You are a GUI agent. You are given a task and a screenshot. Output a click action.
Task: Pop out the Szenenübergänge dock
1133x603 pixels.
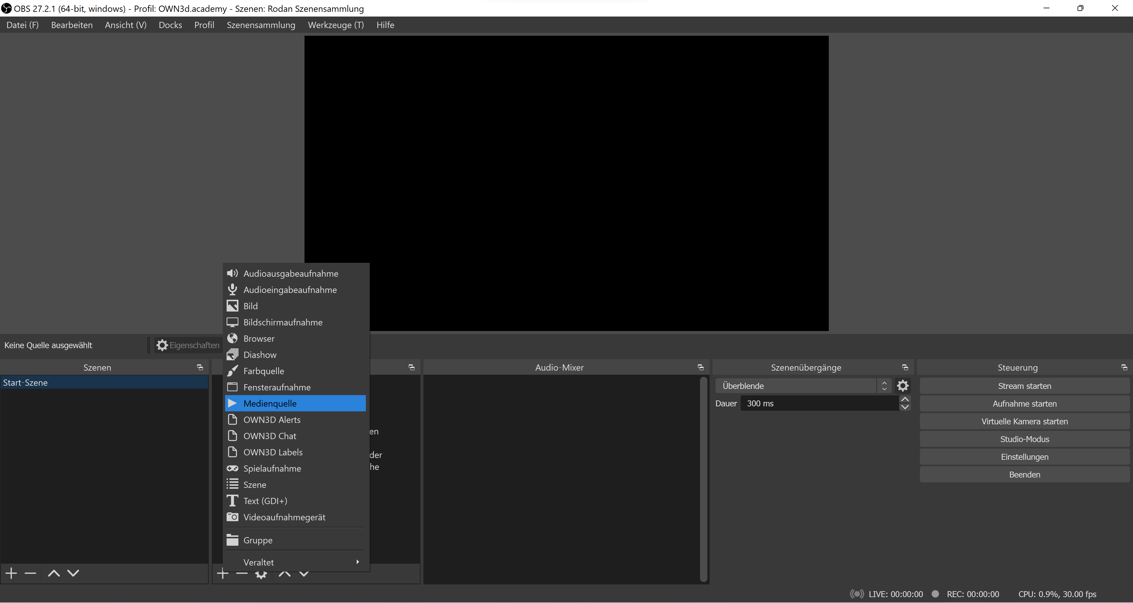(x=905, y=367)
